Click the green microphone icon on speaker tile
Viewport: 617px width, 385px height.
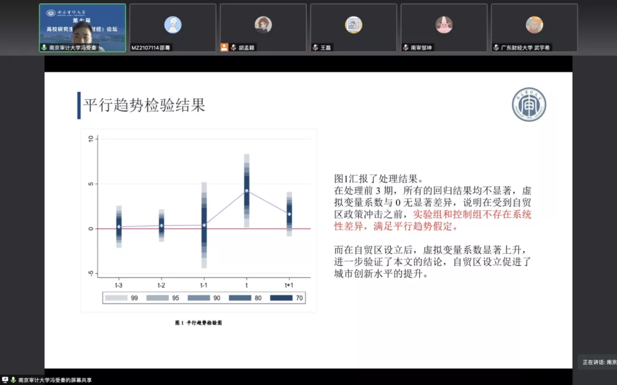44,48
